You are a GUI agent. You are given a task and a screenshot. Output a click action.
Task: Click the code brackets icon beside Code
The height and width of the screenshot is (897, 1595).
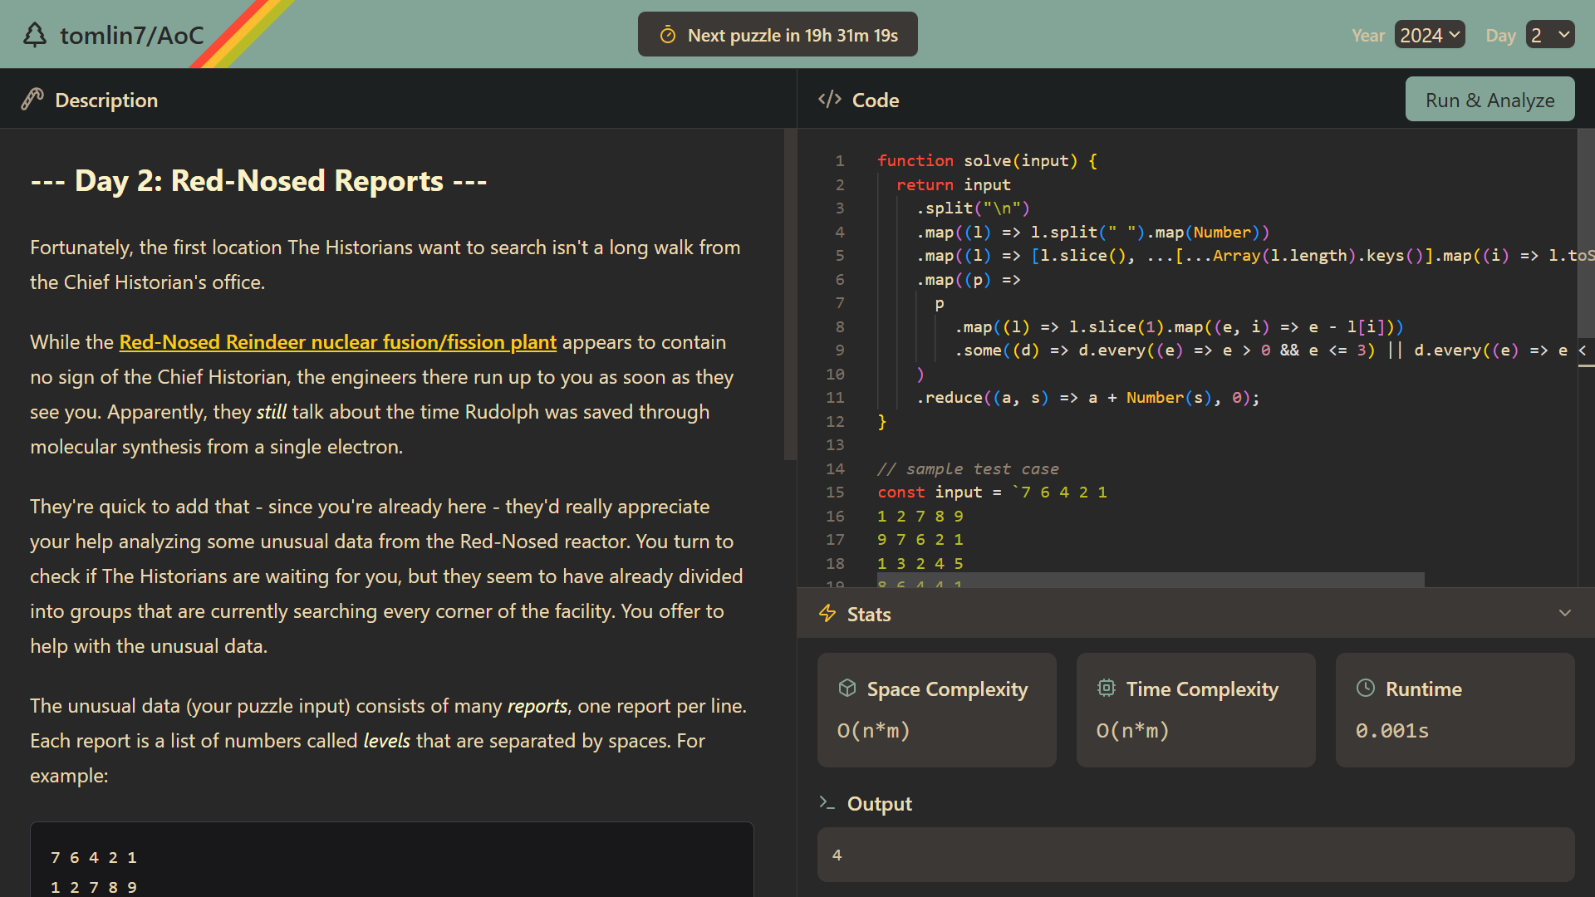click(829, 100)
